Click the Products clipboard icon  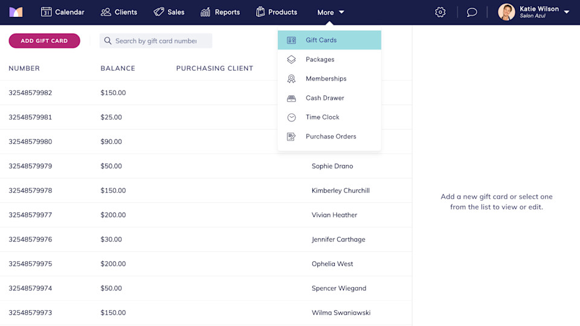point(260,12)
